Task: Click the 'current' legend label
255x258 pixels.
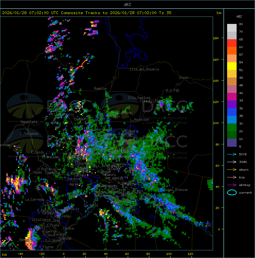Action: [x=245, y=192]
